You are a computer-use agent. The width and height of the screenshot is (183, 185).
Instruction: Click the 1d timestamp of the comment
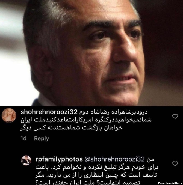coord(23,138)
